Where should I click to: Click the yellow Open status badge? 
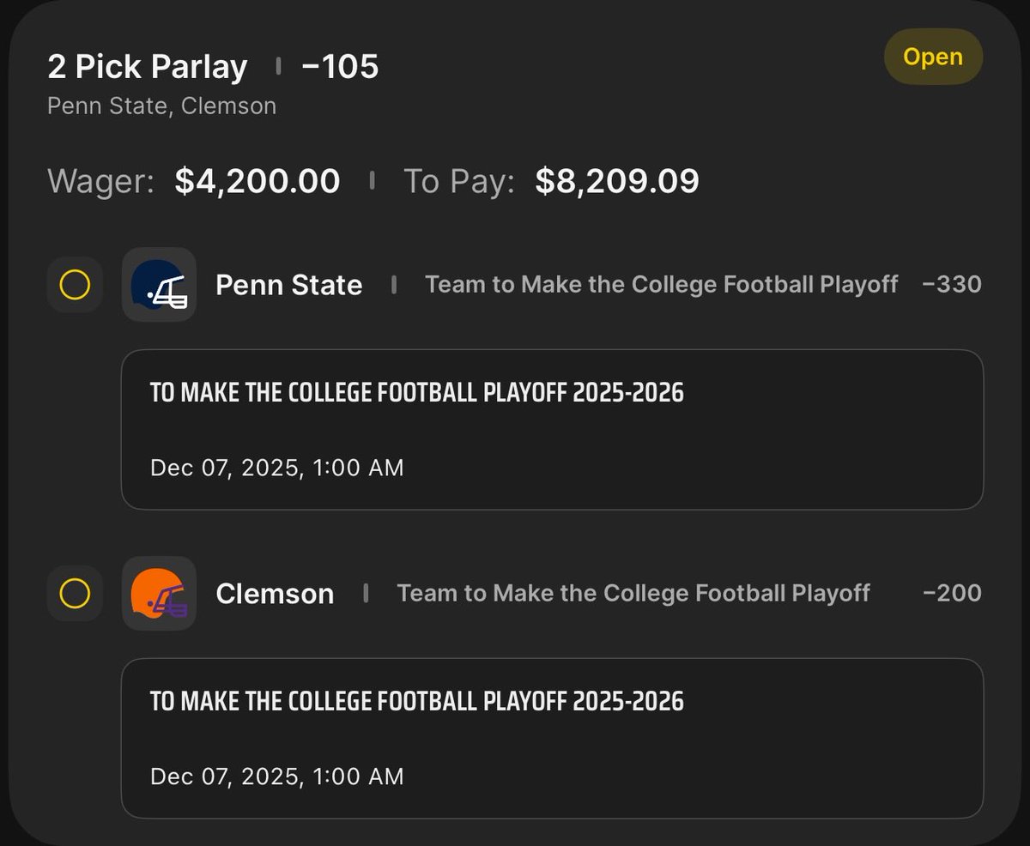point(933,58)
